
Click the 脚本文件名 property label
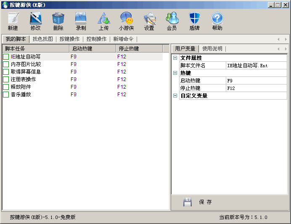193,66
